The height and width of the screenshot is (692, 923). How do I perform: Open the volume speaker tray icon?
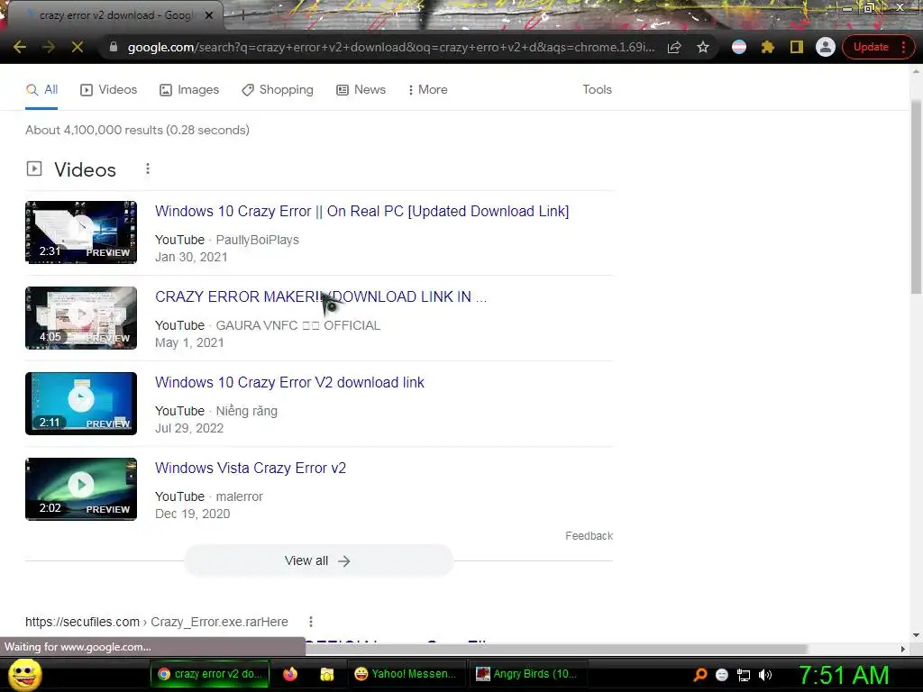click(764, 675)
